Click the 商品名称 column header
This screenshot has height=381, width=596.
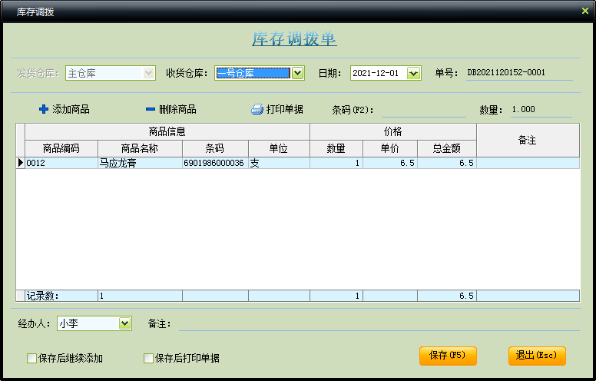140,148
